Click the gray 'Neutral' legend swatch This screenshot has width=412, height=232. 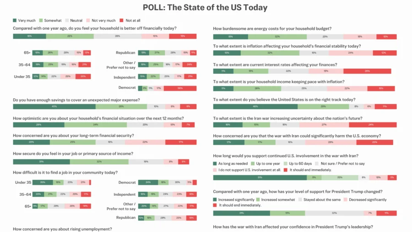click(67, 21)
